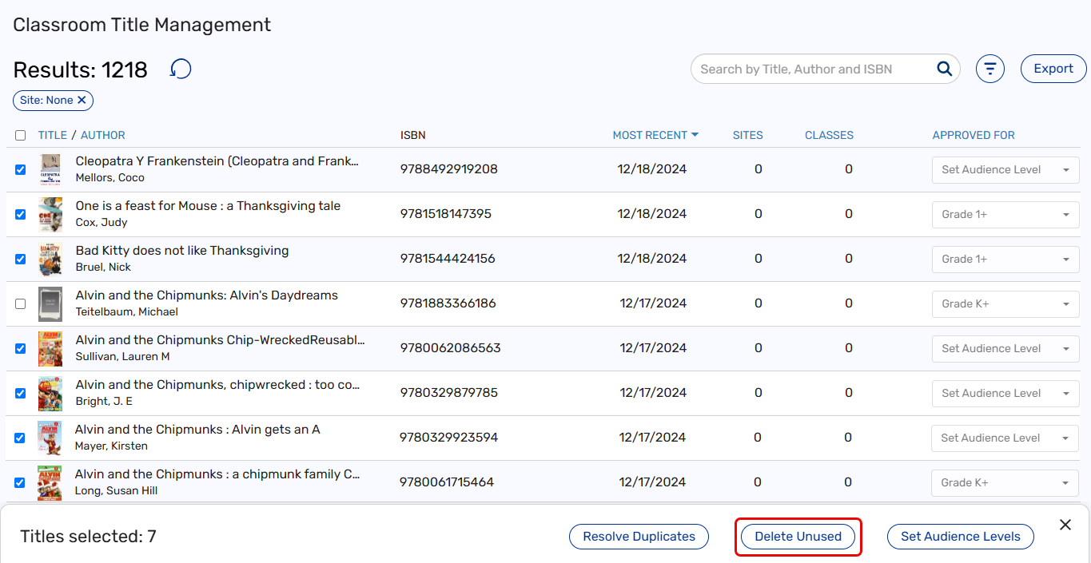
Task: Open Alvin's Daydreams placeholder cover
Action: pos(50,303)
